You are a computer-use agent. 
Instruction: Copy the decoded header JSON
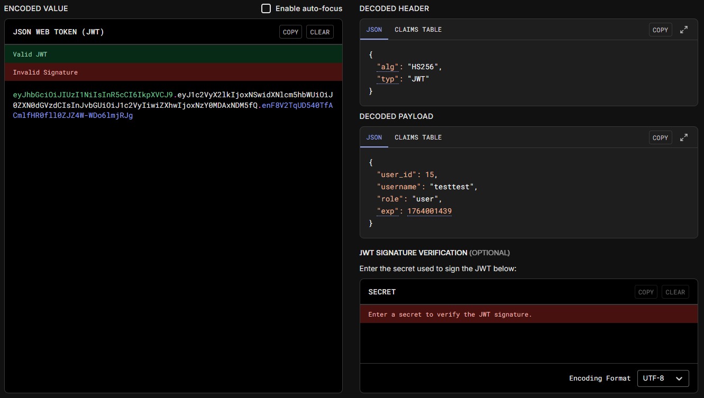click(660, 30)
